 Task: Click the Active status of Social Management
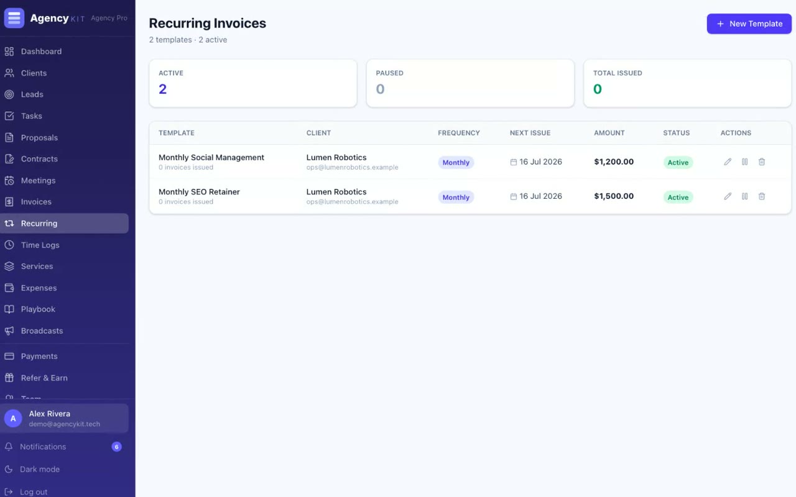pos(678,163)
